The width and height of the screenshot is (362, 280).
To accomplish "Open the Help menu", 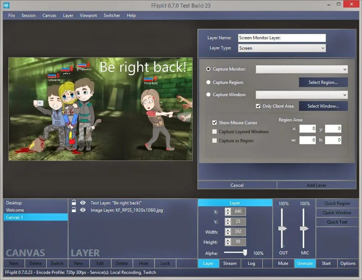I will pyautogui.click(x=131, y=15).
